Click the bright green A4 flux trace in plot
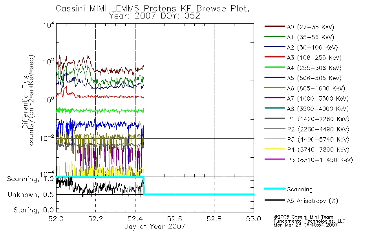Viewport: 373px width, 236px height. tap(100, 111)
